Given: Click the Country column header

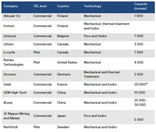Looking at the screenshot, I should coord(63,6).
